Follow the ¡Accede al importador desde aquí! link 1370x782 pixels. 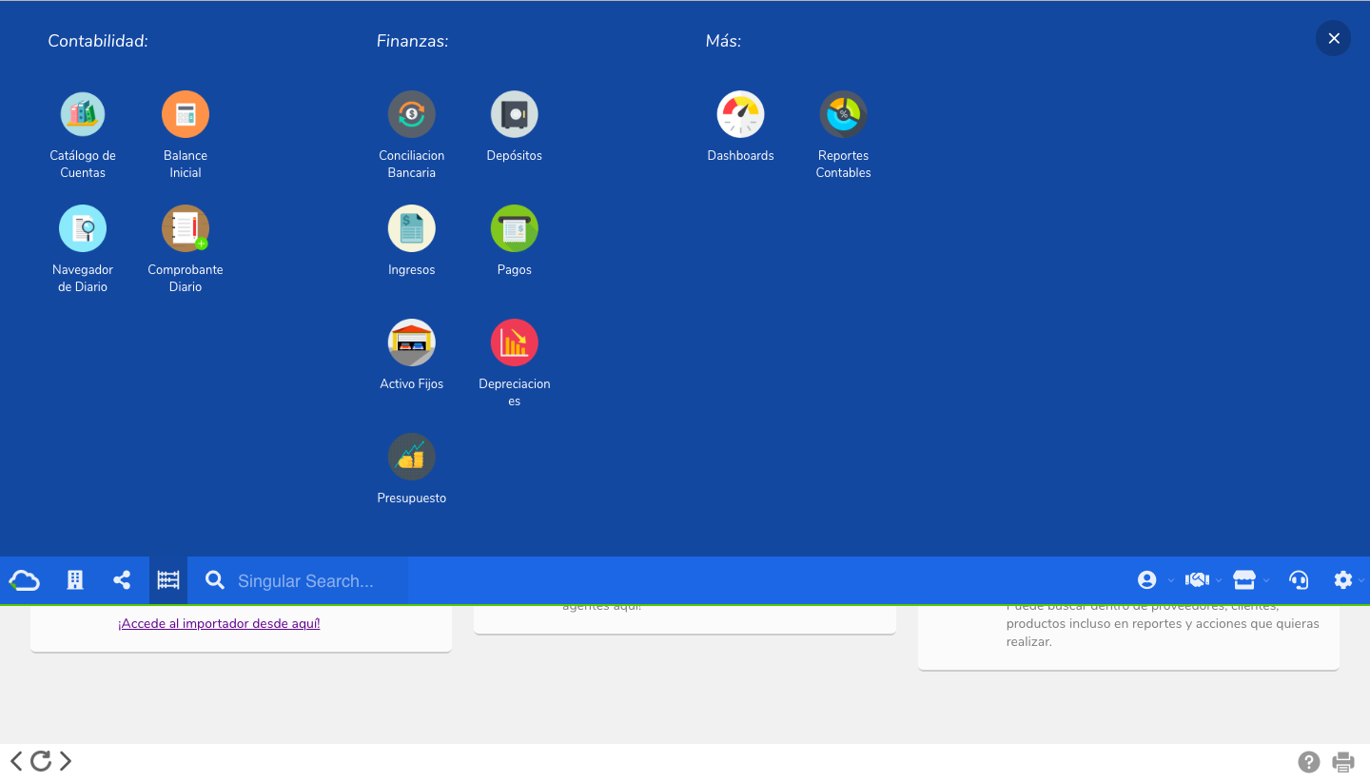pos(219,624)
